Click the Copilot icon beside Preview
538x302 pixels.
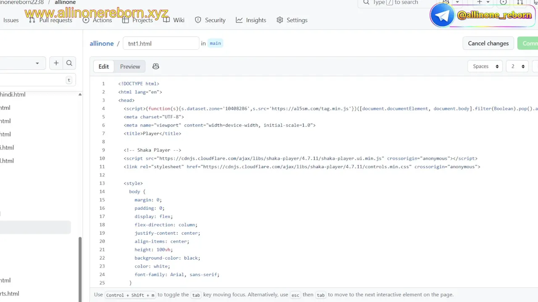click(156, 67)
